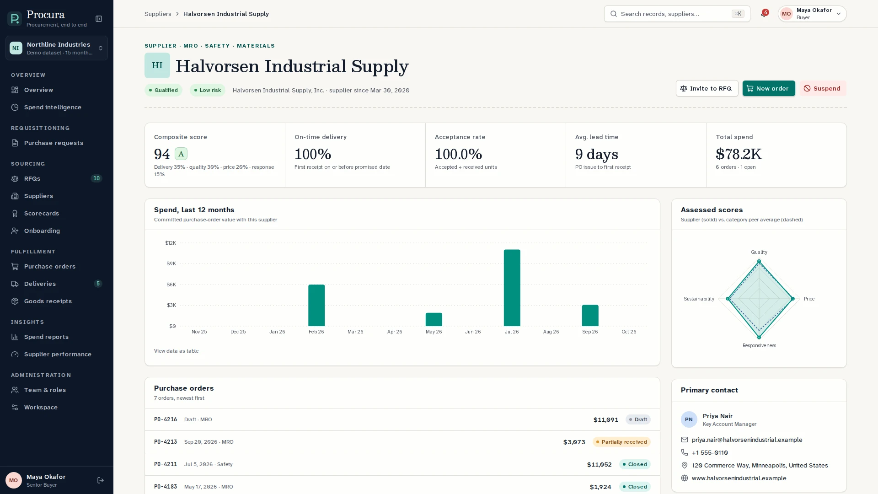Image resolution: width=878 pixels, height=494 pixels.
Task: Select Suppliers in the sidebar
Action: pos(57,196)
